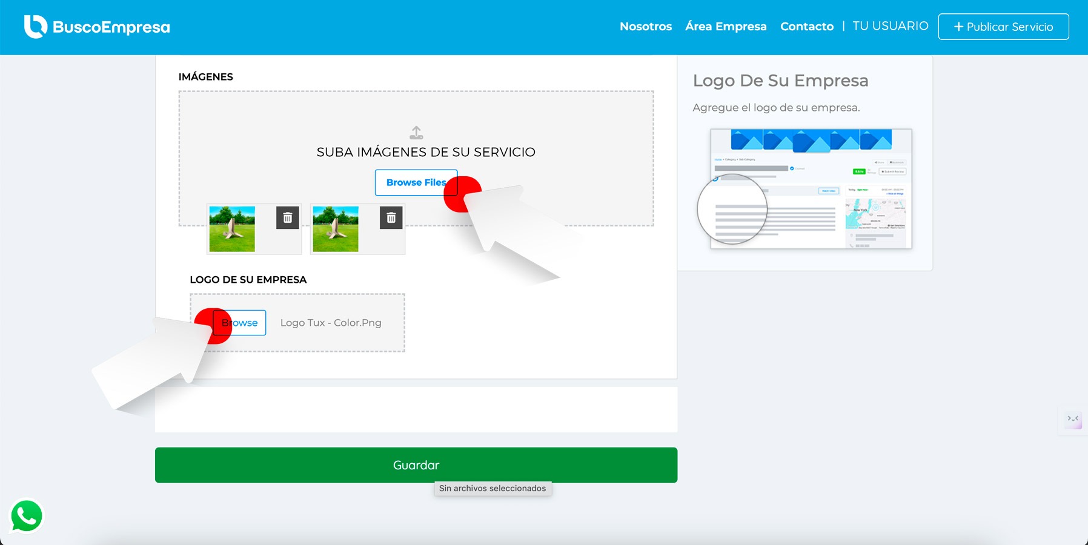Click the SUBA IMÁGENES DE SU SERVICIO text

point(425,152)
